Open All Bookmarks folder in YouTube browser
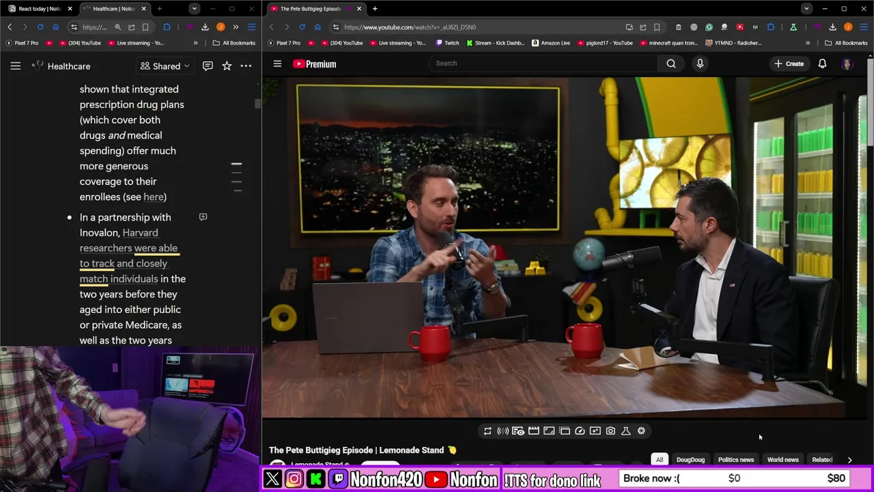 [846, 43]
